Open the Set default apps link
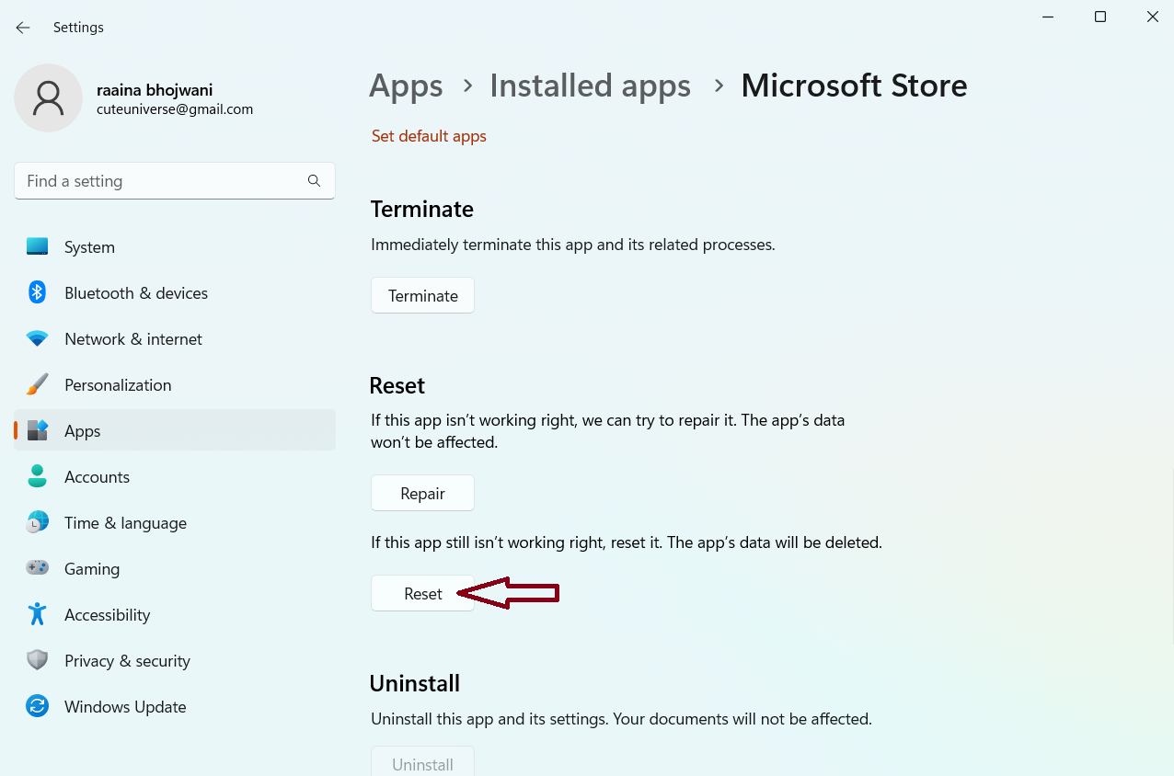 [x=429, y=136]
